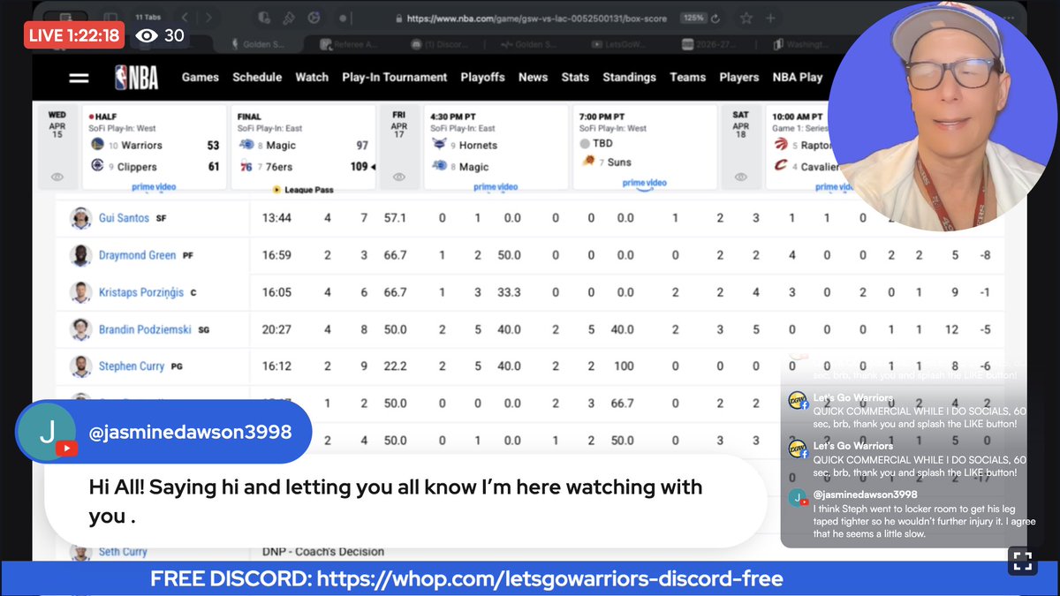Click the Kristaps Porzingis player link
Image resolution: width=1060 pixels, height=596 pixels.
[140, 292]
